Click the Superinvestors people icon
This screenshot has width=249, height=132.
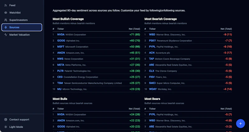(x=6, y=20)
